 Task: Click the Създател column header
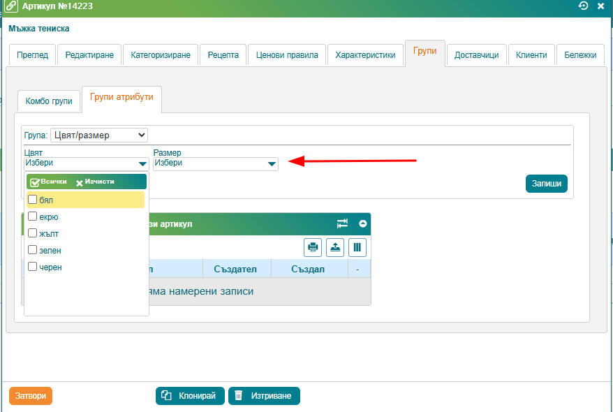[237, 269]
